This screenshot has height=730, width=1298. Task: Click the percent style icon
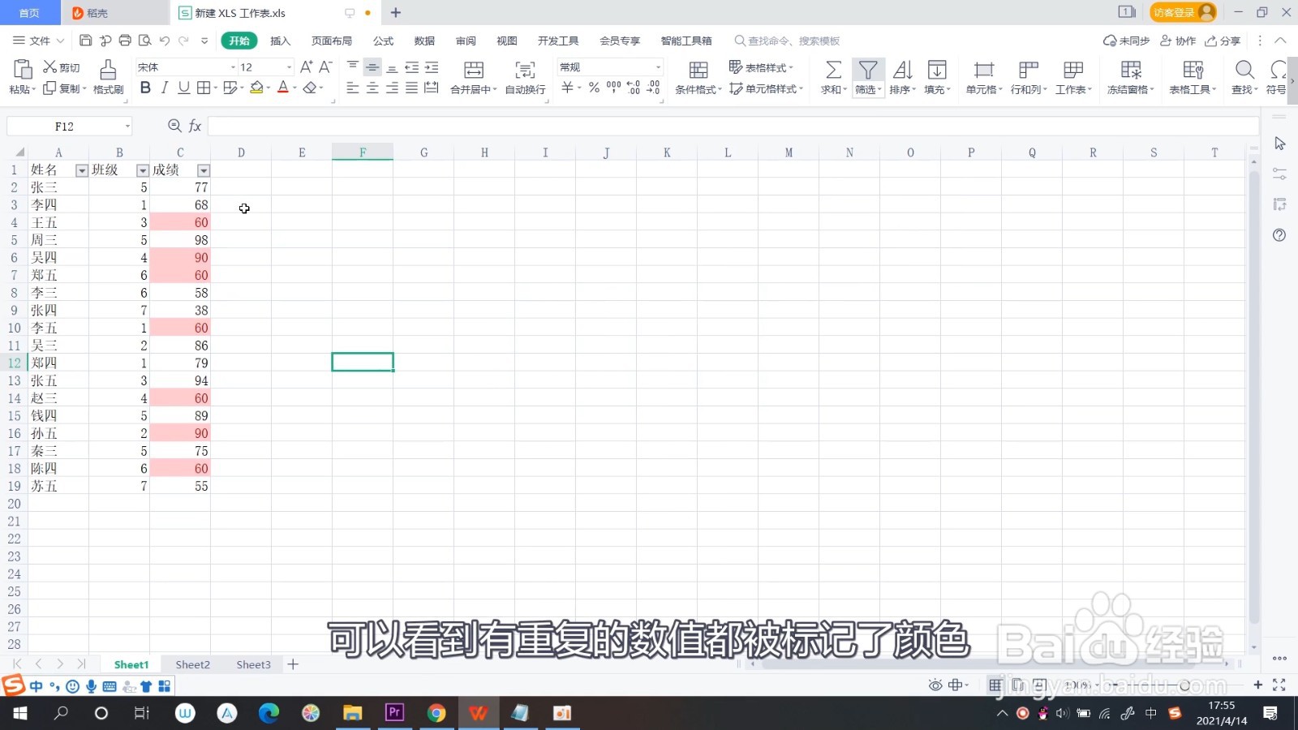click(x=594, y=88)
